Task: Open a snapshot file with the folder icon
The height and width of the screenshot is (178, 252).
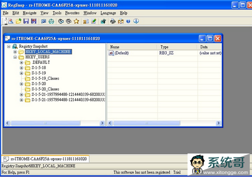Action: coord(19,21)
